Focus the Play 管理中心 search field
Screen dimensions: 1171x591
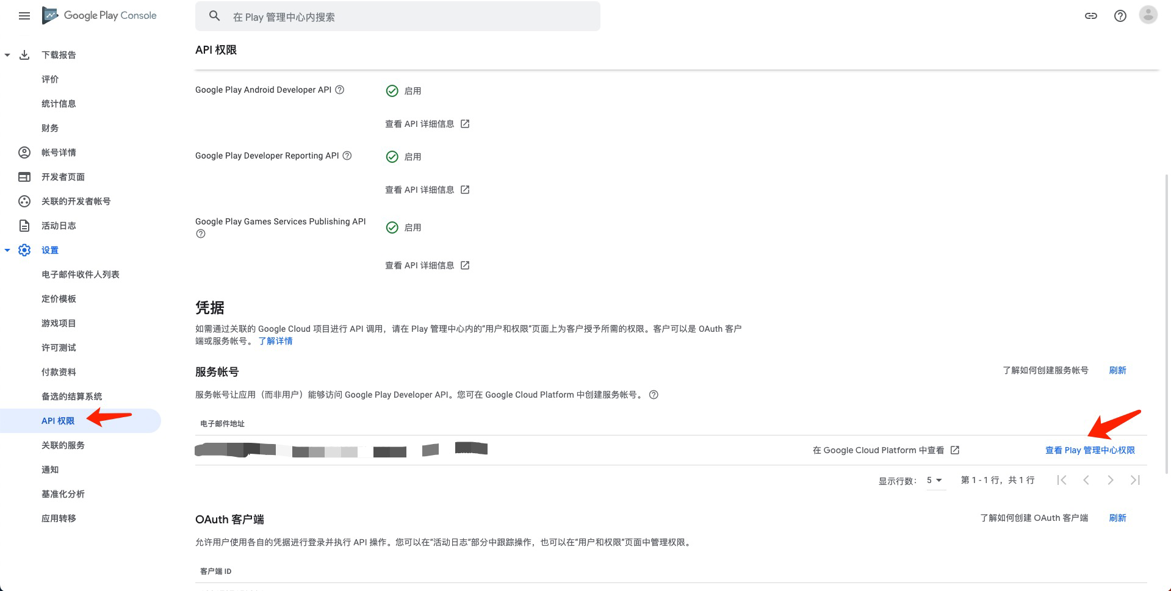pyautogui.click(x=398, y=16)
